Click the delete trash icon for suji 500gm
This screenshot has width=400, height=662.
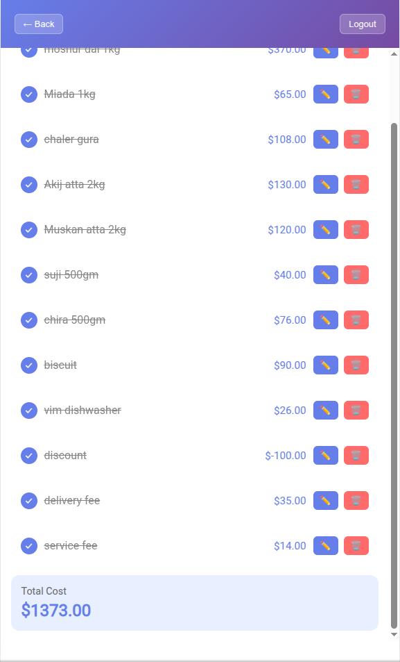tap(356, 274)
